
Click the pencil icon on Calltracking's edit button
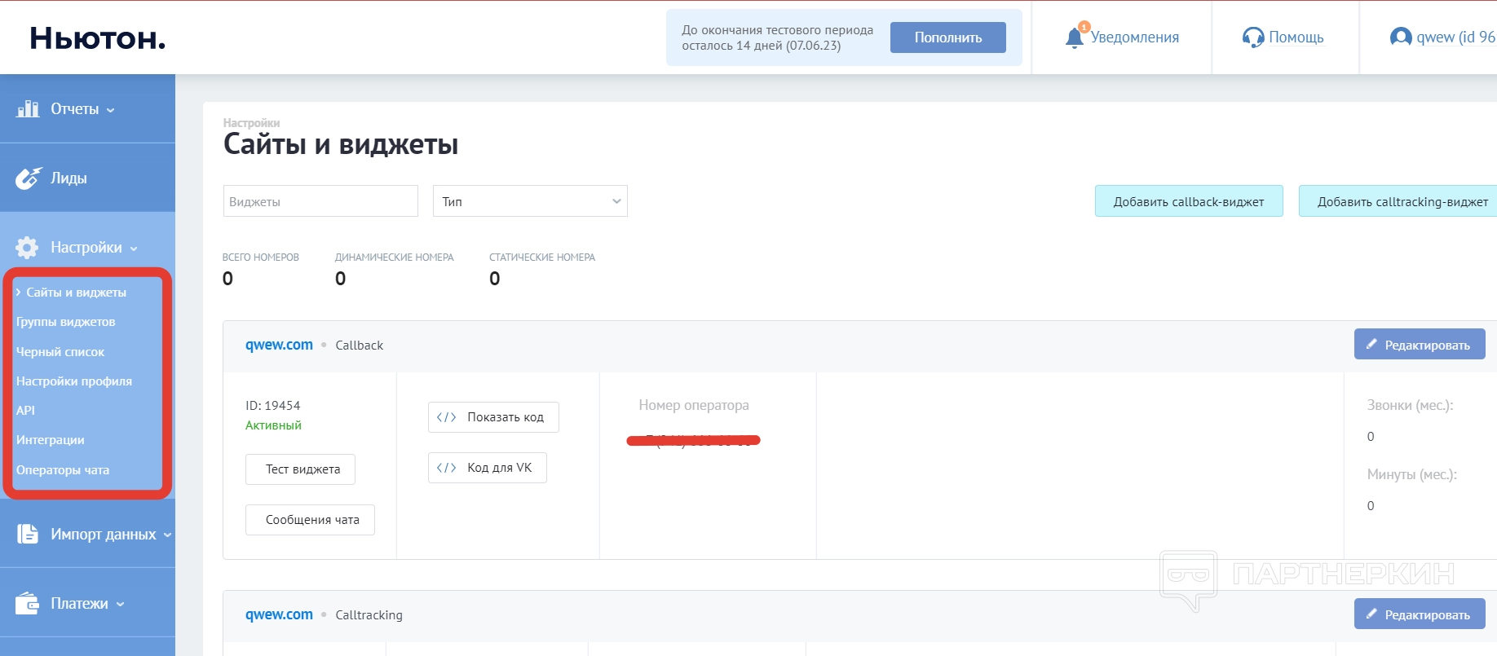tap(1371, 614)
